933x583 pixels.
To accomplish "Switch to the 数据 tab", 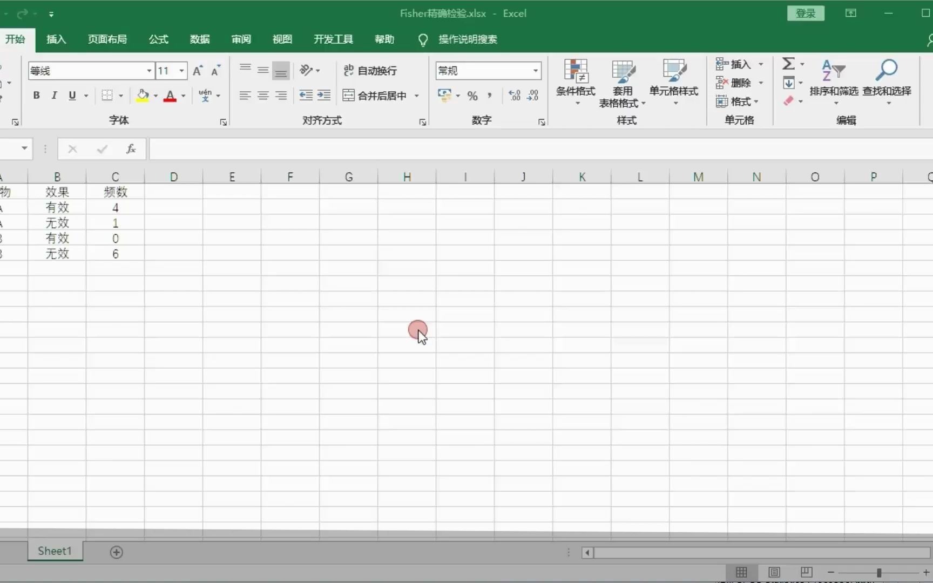I will [200, 39].
